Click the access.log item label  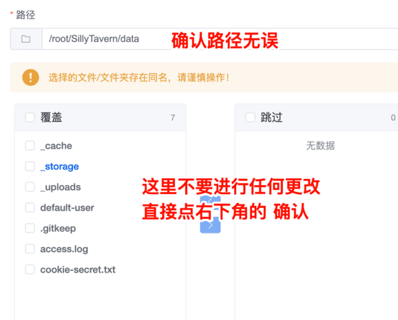click(x=64, y=249)
